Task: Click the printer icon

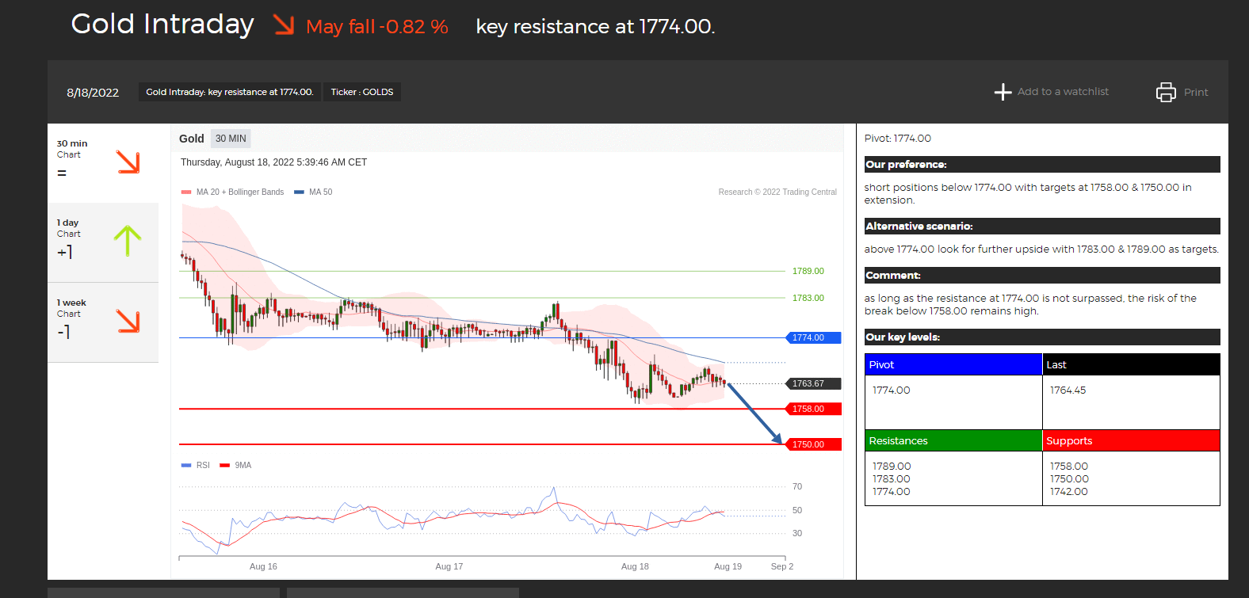Action: tap(1166, 92)
